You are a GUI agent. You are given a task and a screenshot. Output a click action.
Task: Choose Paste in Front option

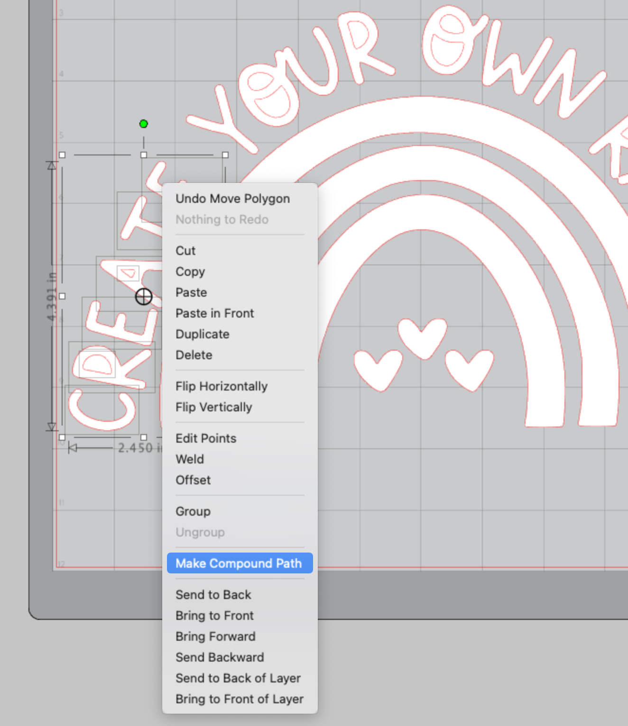pyautogui.click(x=215, y=313)
